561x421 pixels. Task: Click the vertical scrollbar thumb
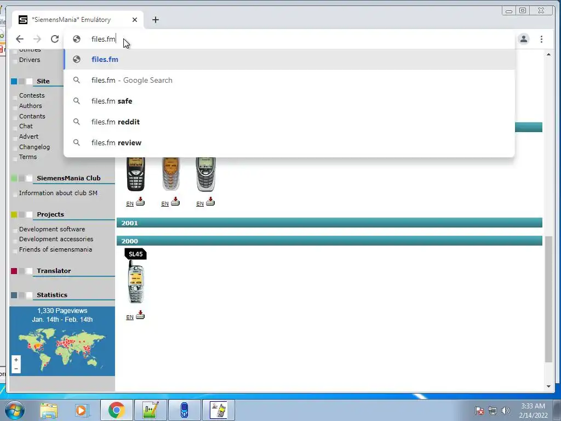coord(548,299)
